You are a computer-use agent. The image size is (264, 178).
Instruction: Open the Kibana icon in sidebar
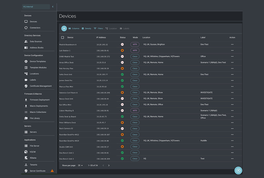click(x=26, y=158)
